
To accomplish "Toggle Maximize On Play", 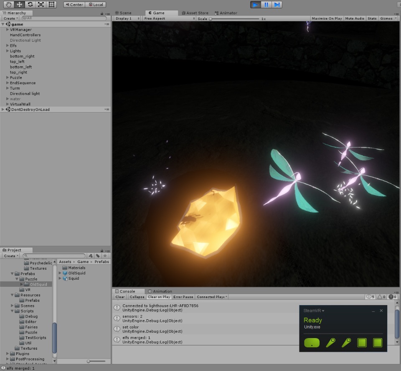I will pyautogui.click(x=327, y=18).
